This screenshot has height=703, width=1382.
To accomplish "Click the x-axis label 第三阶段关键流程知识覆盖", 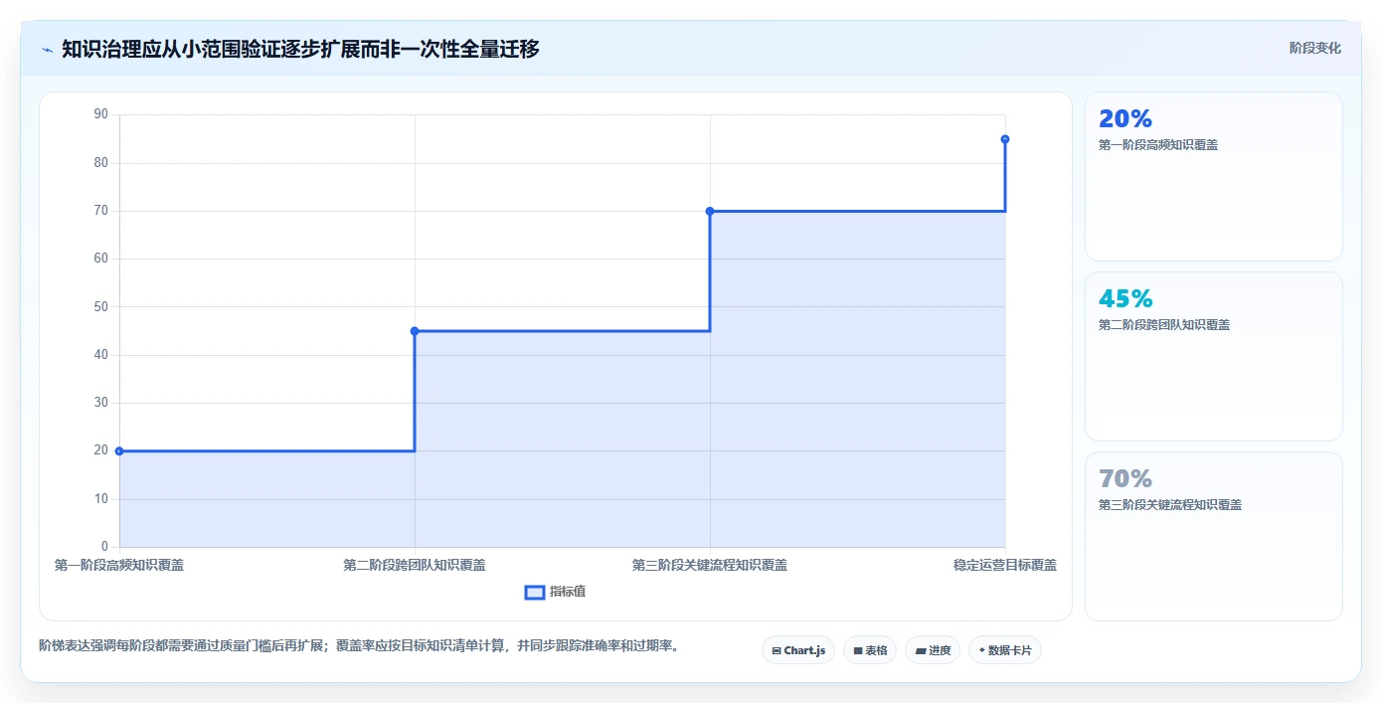I will tap(710, 566).
